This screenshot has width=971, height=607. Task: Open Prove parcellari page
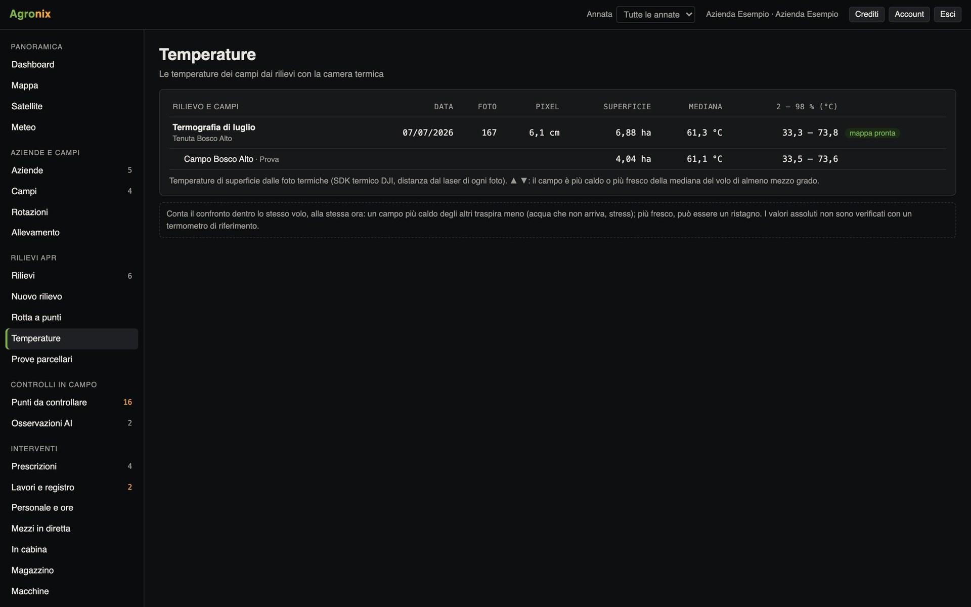click(72, 359)
